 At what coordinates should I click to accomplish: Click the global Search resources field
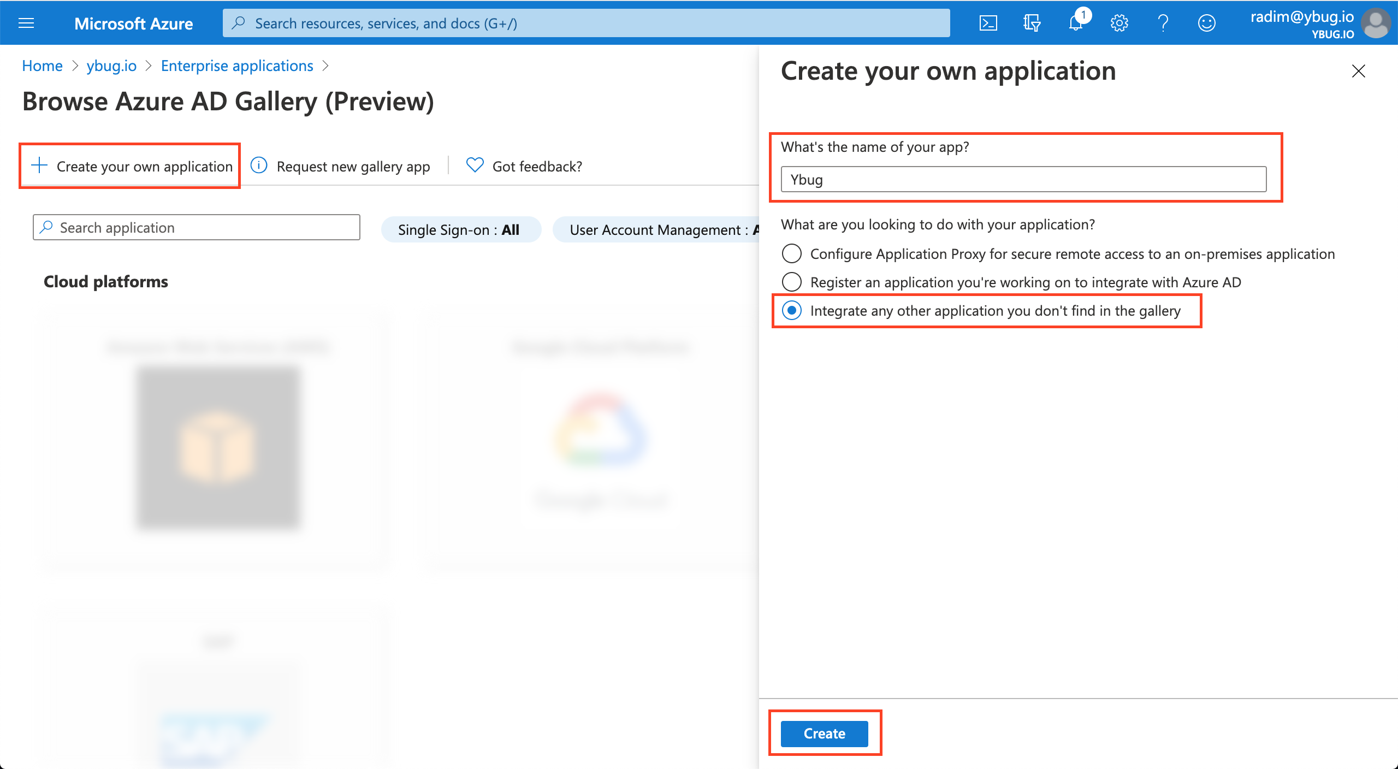pos(587,23)
